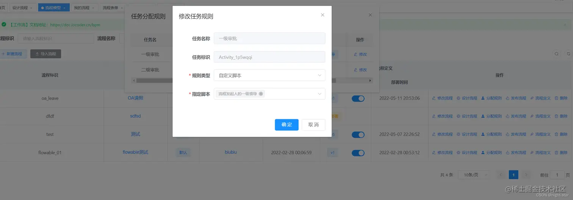Click 流程定义 in the oa_leave row
Image resolution: width=573 pixels, height=200 pixels.
(x=540, y=98)
